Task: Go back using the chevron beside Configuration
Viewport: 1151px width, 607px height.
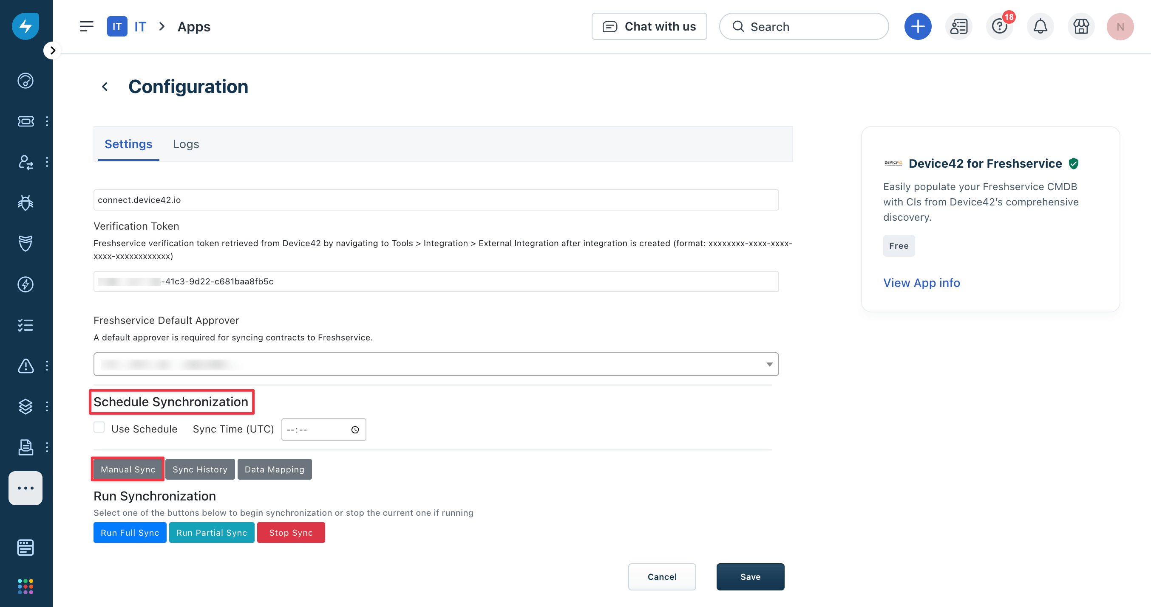Action: pos(105,87)
